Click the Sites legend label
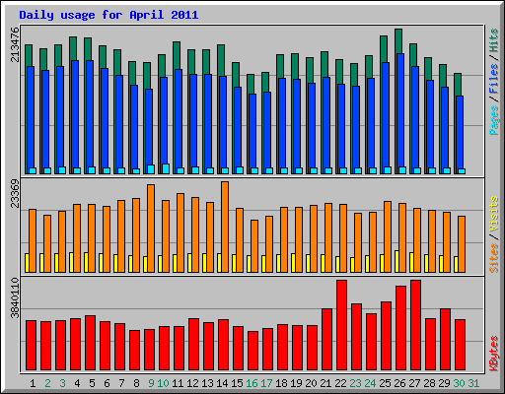505x394 pixels. click(x=494, y=258)
